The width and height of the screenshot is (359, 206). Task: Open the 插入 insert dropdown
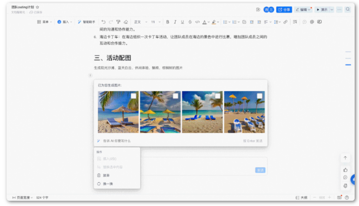tap(65, 22)
